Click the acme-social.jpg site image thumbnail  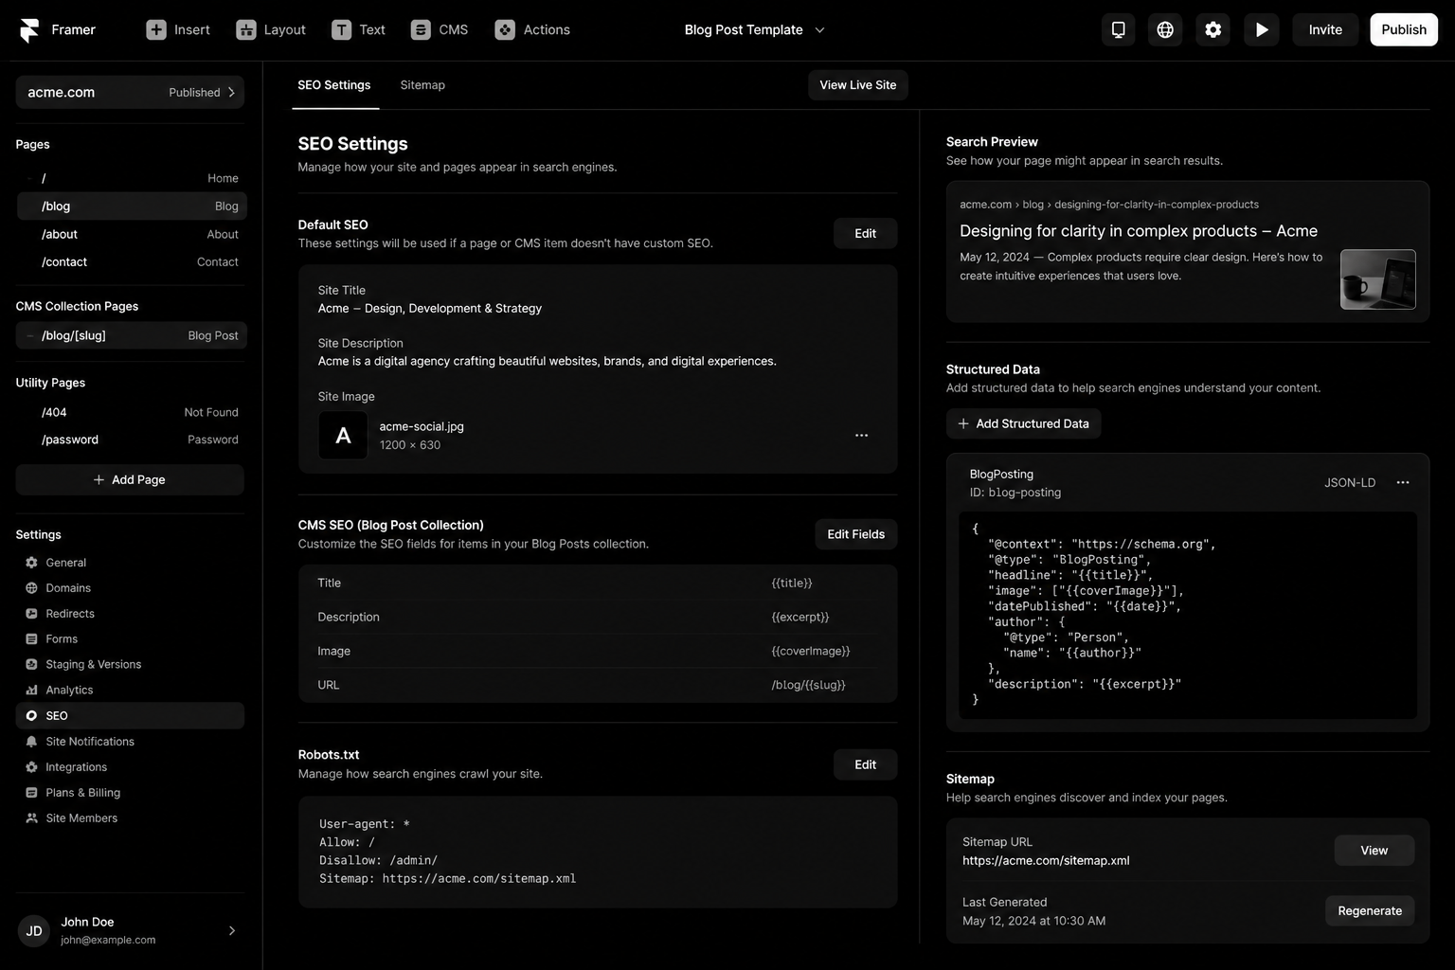343,436
